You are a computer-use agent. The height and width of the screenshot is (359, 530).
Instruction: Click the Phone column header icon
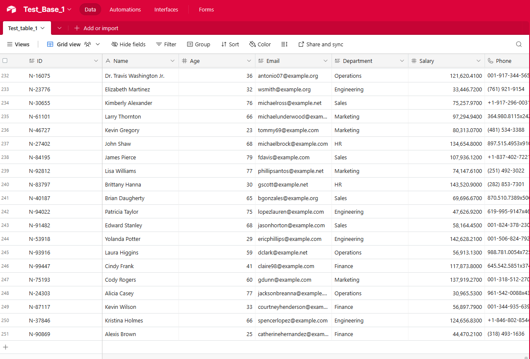click(x=490, y=61)
